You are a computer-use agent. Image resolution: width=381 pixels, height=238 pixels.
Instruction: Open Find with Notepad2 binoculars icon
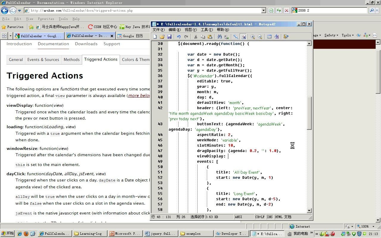tap(219, 37)
